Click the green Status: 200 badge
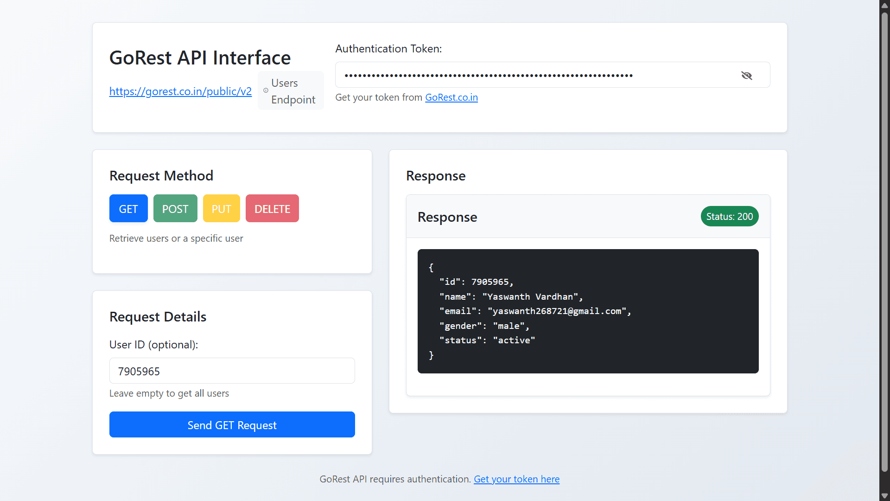 (x=729, y=216)
